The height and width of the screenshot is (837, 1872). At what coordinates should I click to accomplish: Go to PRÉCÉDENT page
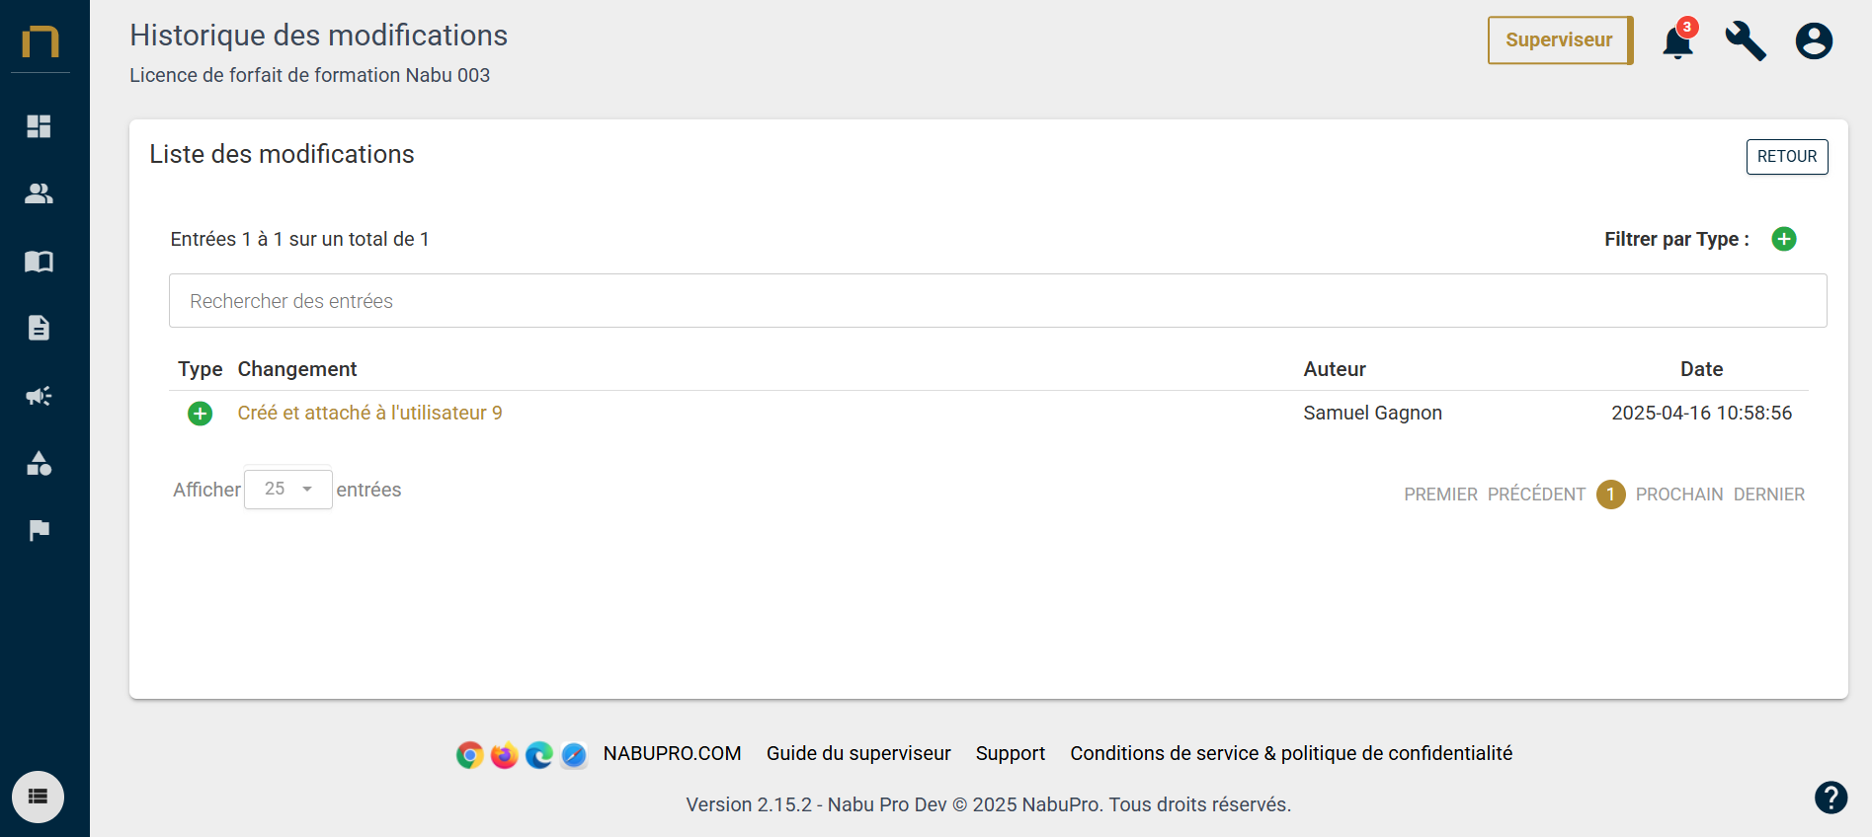pos(1536,495)
